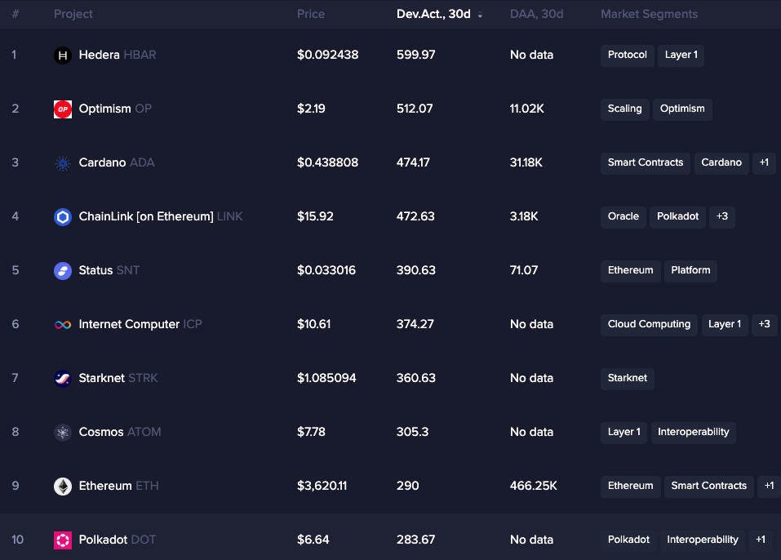Click the Optimism OP logo icon
781x560 pixels.
pos(63,109)
